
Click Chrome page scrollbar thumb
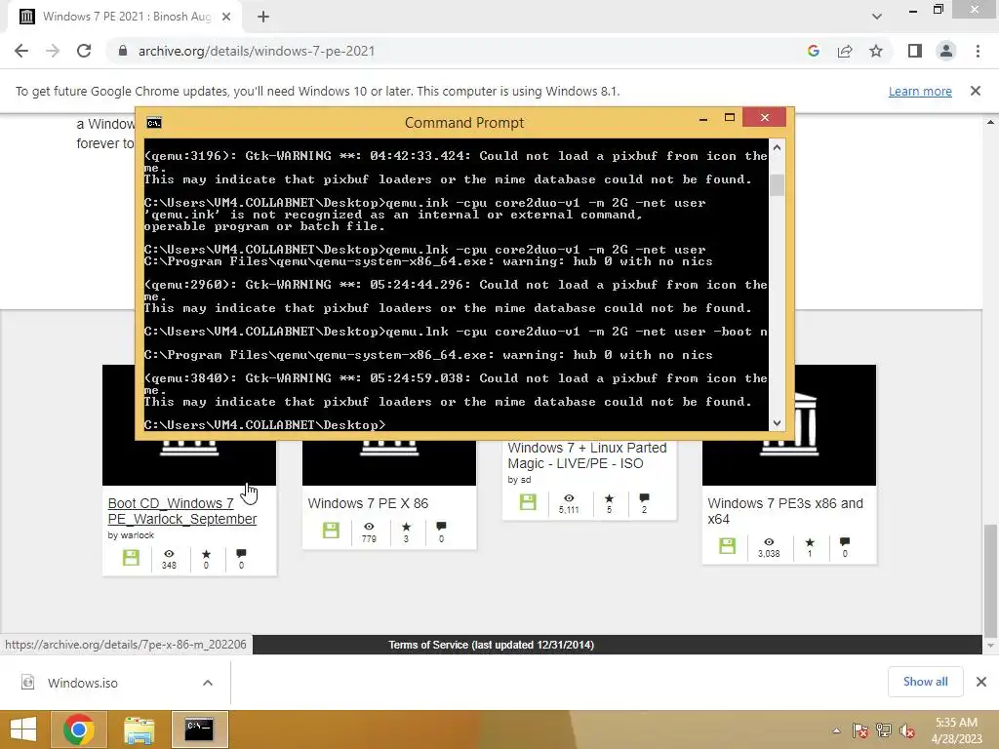pyautogui.click(x=990, y=580)
